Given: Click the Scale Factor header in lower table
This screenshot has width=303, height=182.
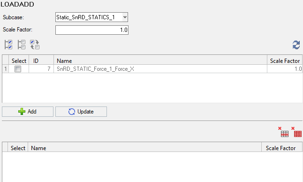Looking at the screenshot, I should tap(282, 148).
